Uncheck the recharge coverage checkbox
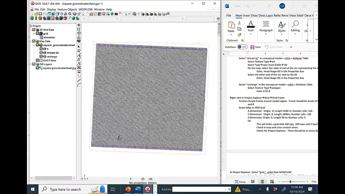This screenshot has width=345, height=194. tap(41, 57)
